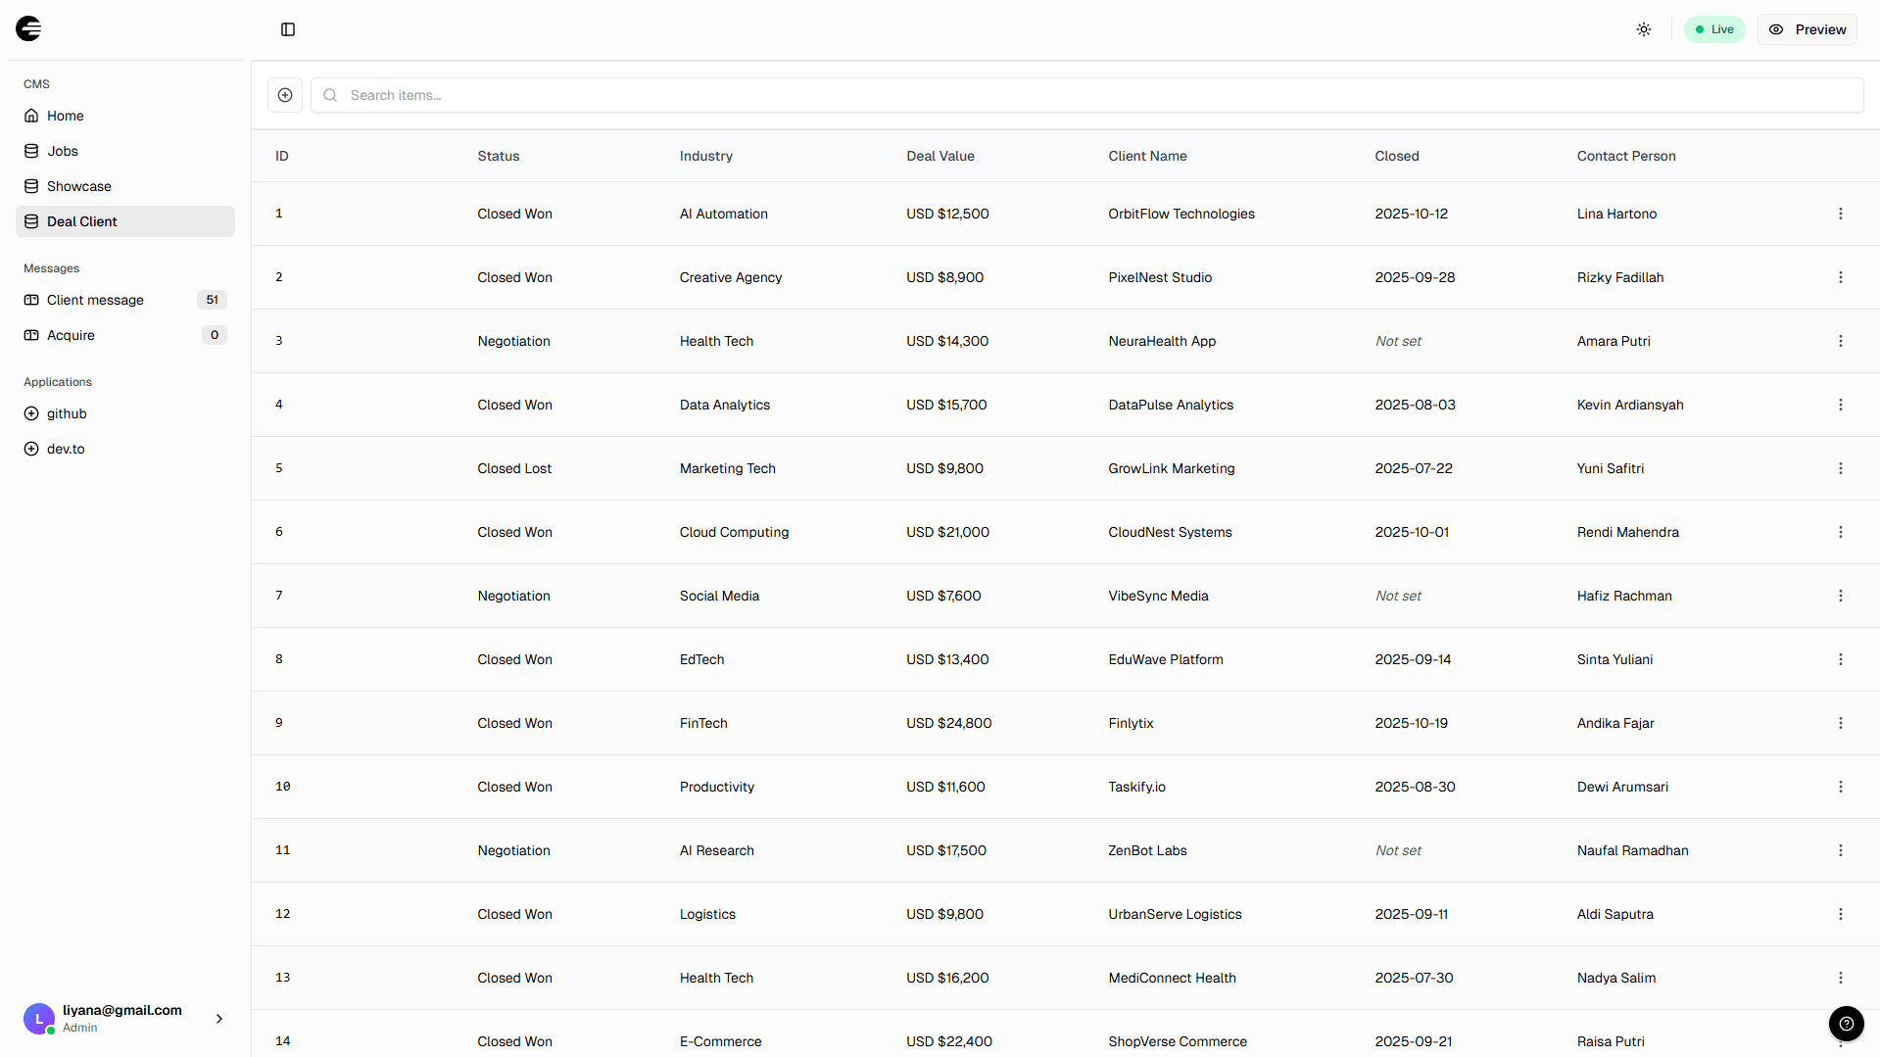Click the app logo in the top left

coord(28,28)
